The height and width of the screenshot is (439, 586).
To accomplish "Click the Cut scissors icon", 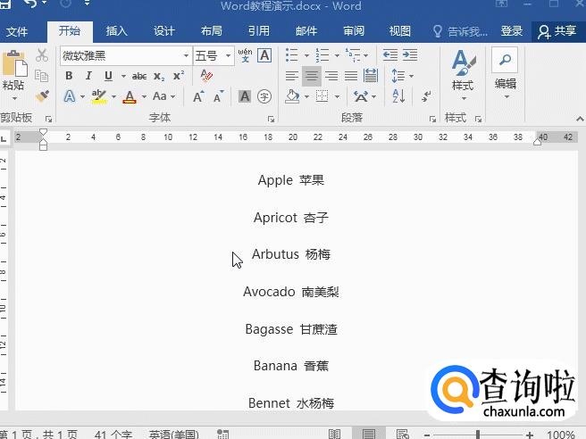I will click(42, 55).
